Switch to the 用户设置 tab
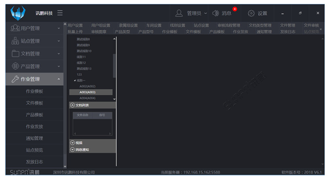The width and height of the screenshot is (330, 178). point(75,25)
